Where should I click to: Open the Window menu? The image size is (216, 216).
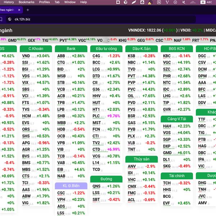click(x=70, y=2)
